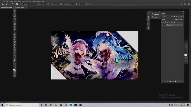Viewport: 191px width, 107px height.
Task: Select the Hand tool
Action: coord(15,60)
